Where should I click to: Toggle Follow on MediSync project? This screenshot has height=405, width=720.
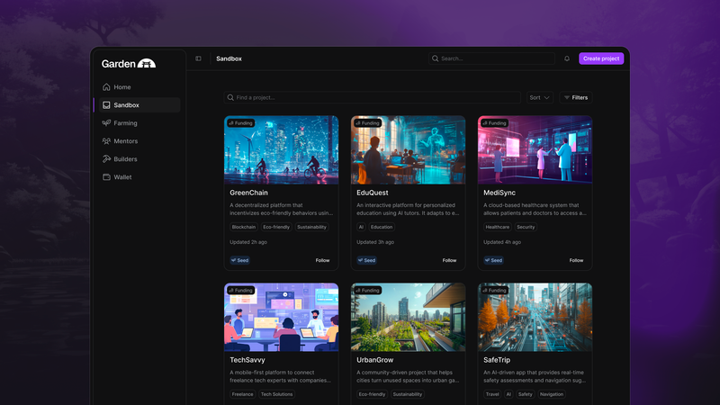(576, 260)
